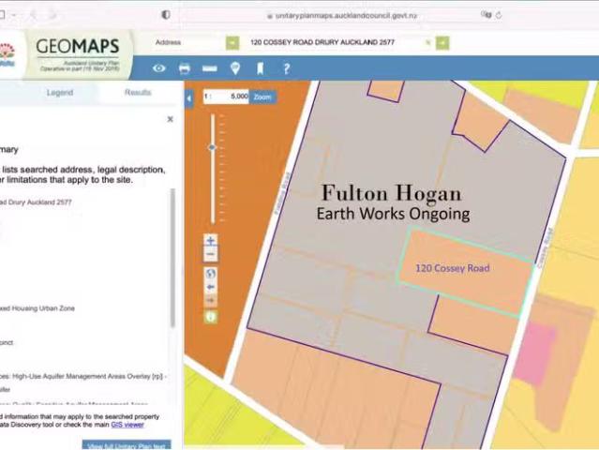
Task: Click the green dropdown arrow beside Address
Action: tap(232, 43)
